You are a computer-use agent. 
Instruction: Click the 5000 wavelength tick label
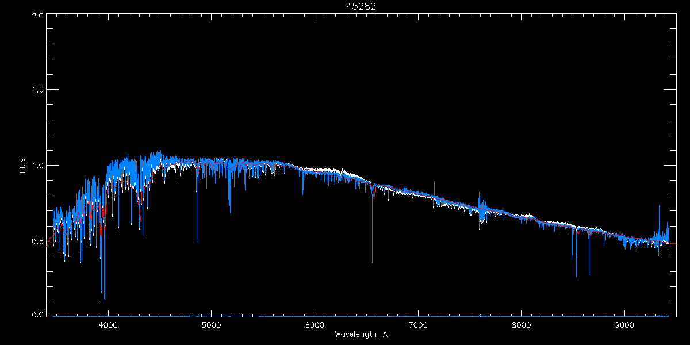click(x=212, y=325)
